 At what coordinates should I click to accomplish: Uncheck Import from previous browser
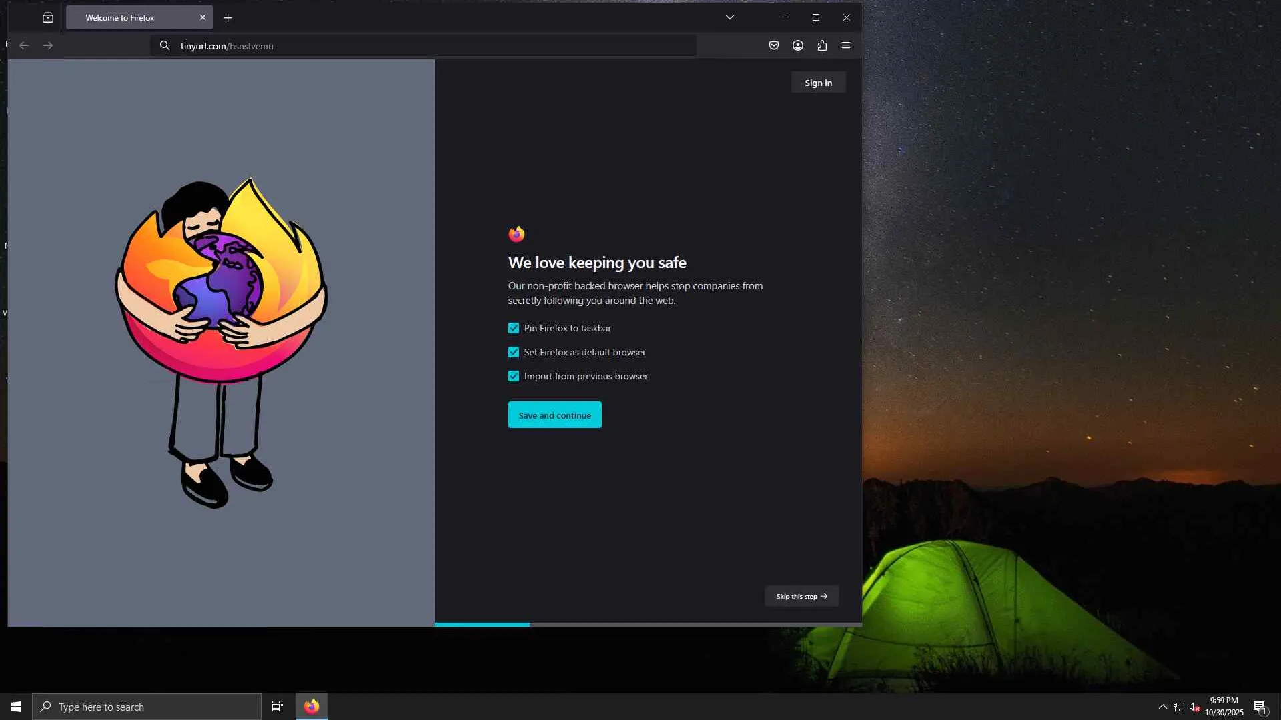point(514,376)
